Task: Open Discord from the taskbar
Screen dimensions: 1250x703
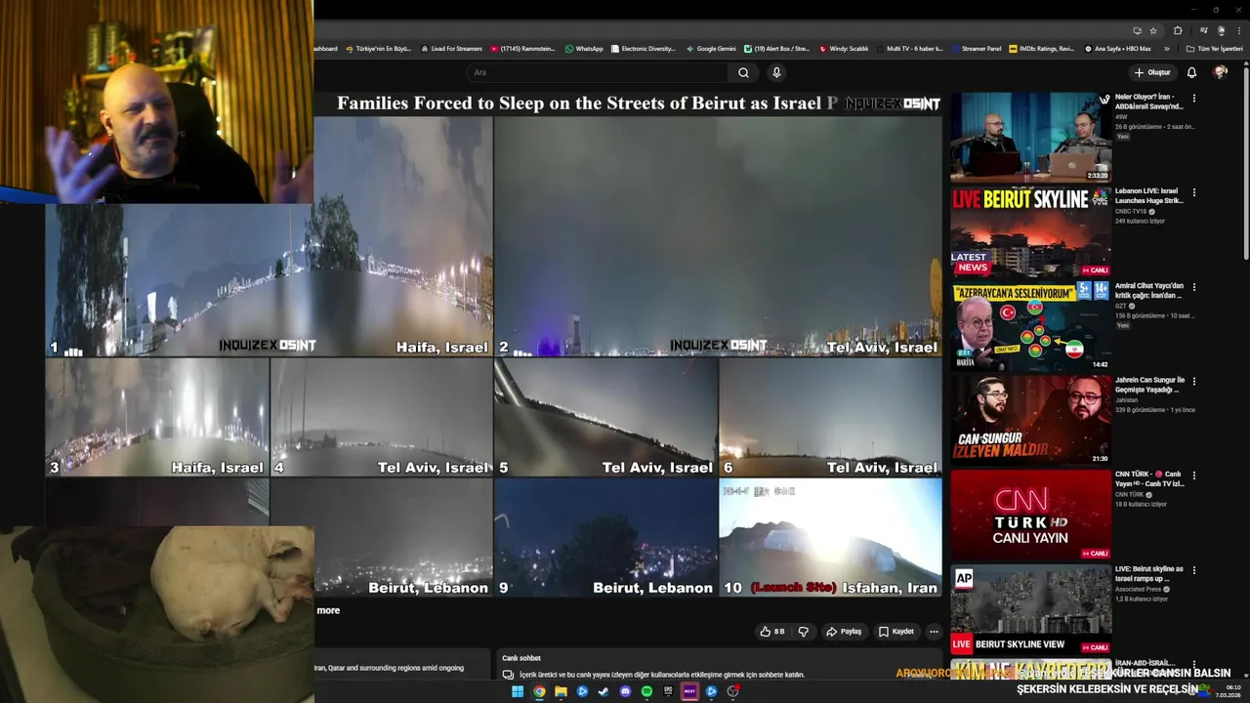Action: [x=625, y=691]
